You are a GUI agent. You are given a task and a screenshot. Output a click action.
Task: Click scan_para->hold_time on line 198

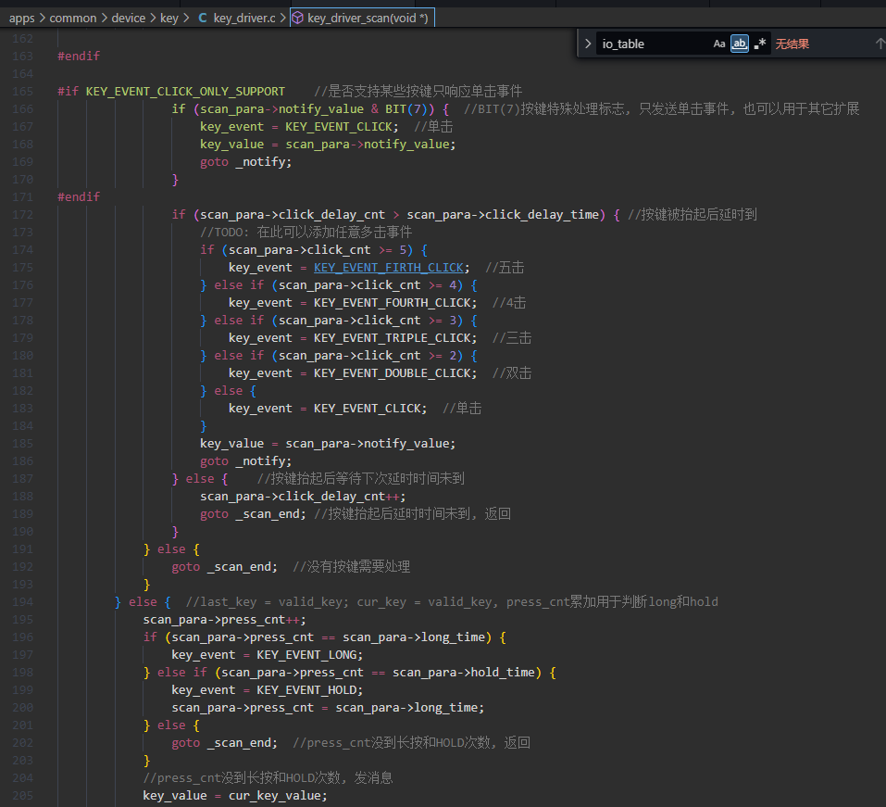pos(463,673)
